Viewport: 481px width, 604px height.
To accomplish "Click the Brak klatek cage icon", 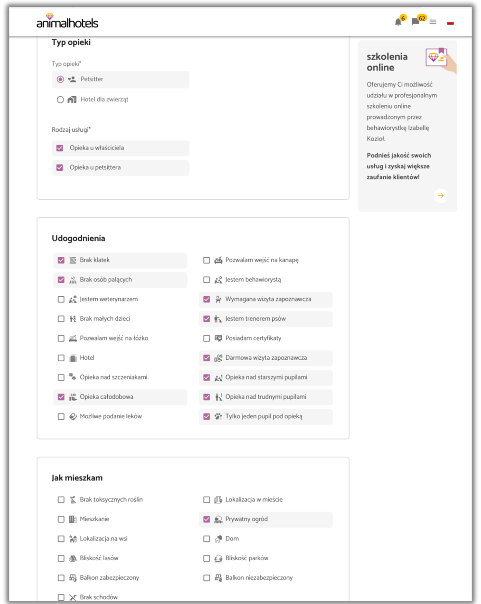I will (x=73, y=260).
